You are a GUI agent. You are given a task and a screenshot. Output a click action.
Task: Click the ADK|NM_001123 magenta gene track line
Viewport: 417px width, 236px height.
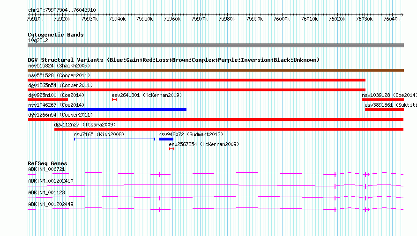tap(216, 197)
